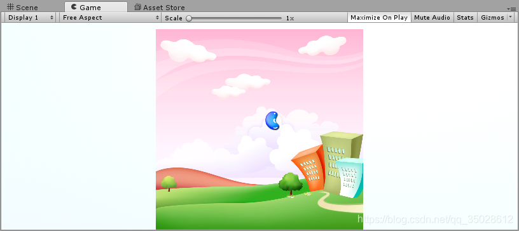
Task: Click the blue jelly bean sprite
Action: click(x=272, y=121)
